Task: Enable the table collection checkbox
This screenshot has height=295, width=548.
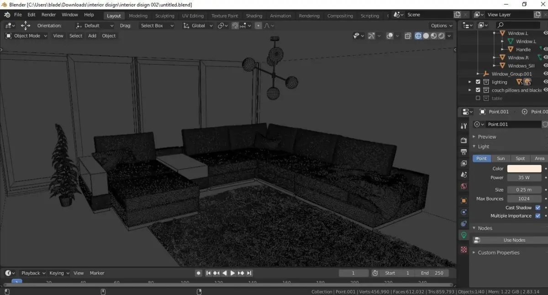Action: point(478,98)
